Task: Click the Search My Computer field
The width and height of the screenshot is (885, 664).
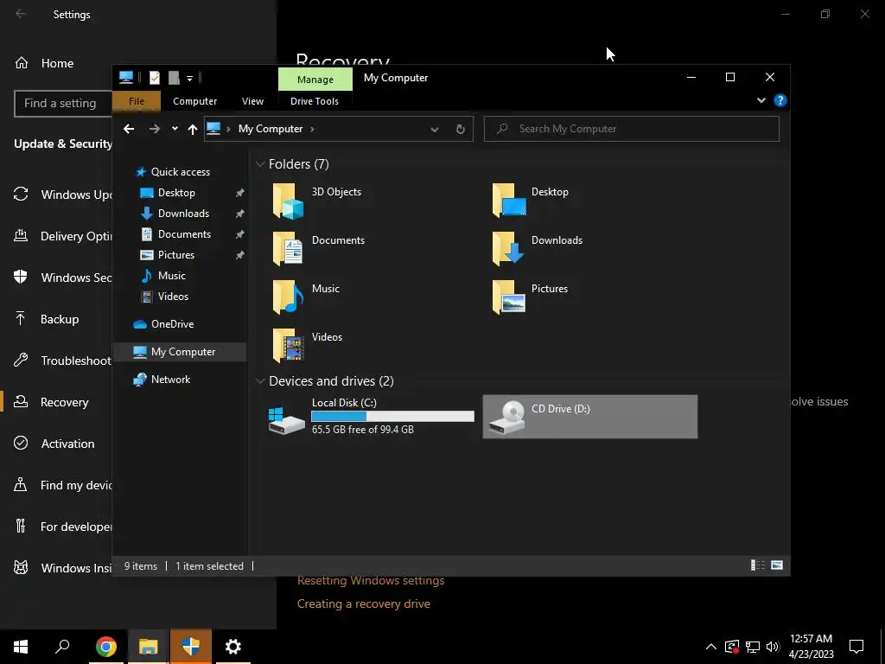Action: 632,129
